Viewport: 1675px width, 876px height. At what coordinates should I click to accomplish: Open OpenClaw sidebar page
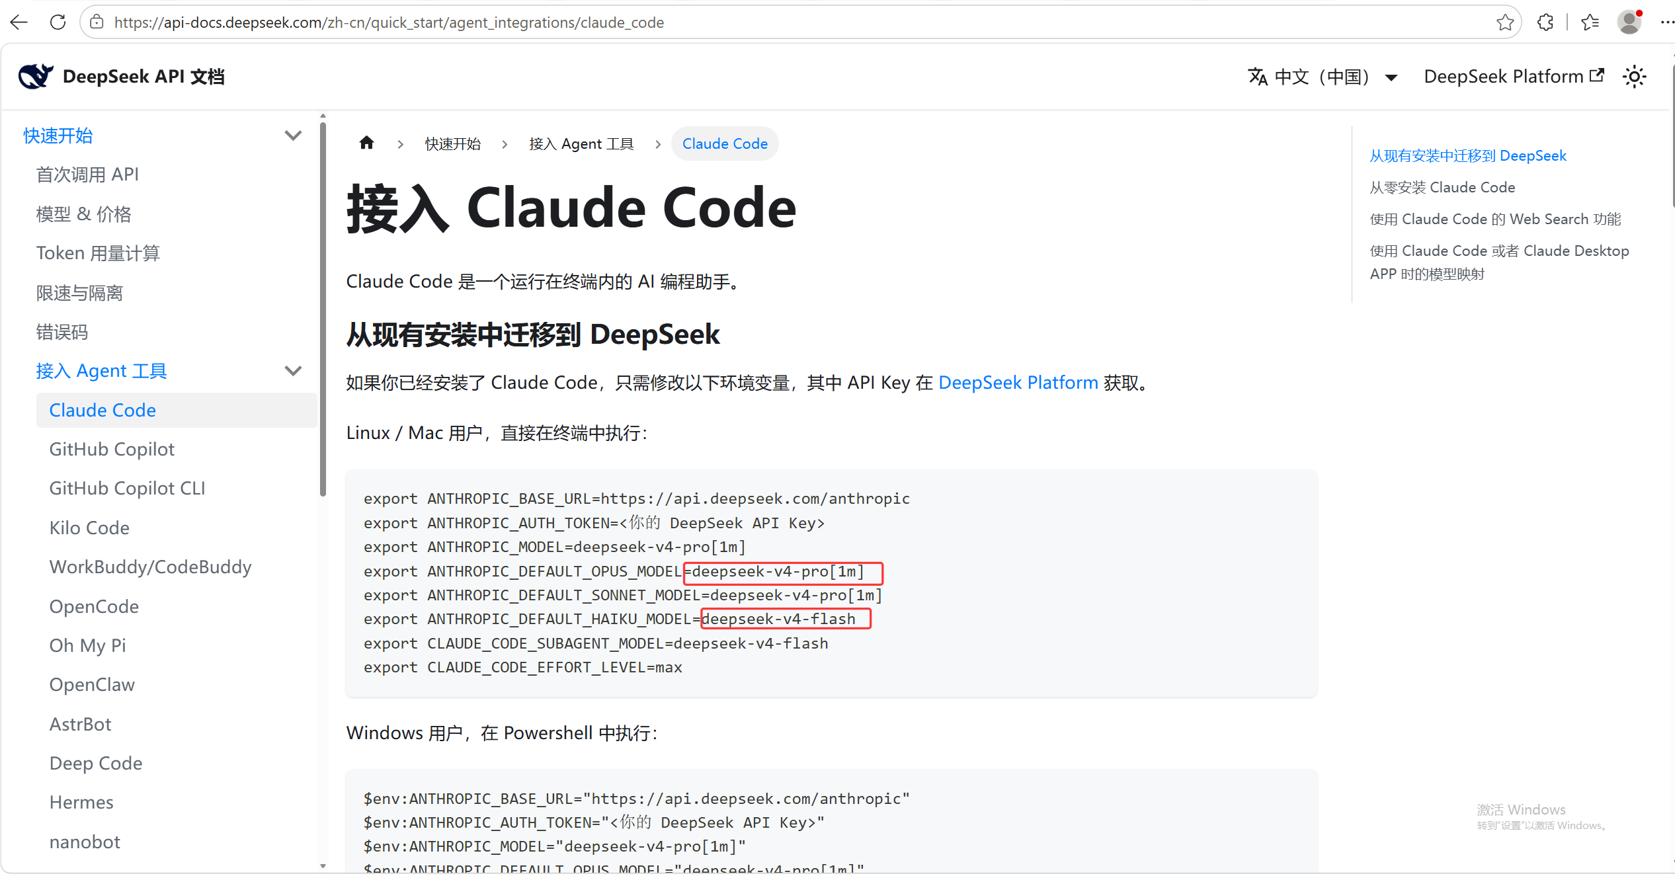(92, 685)
